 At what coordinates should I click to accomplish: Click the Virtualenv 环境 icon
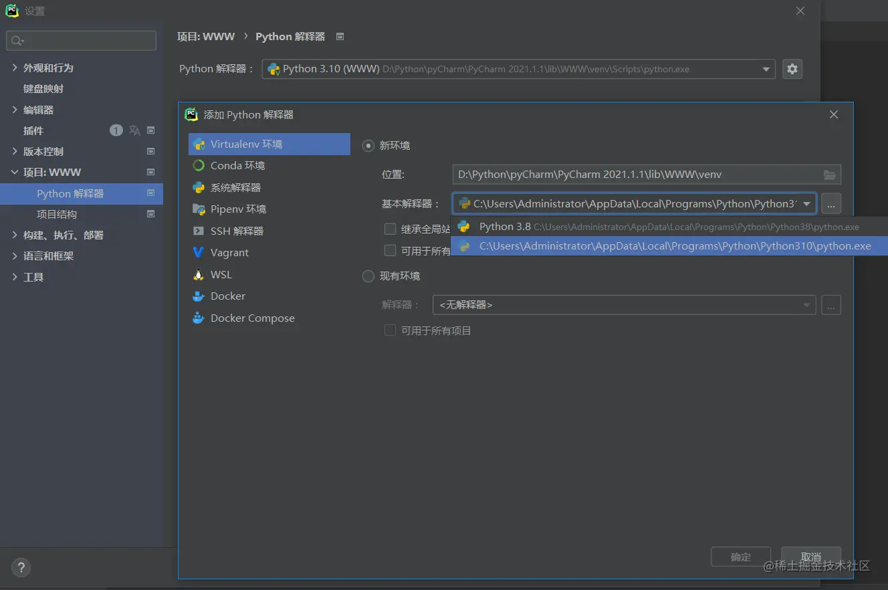[x=199, y=144]
